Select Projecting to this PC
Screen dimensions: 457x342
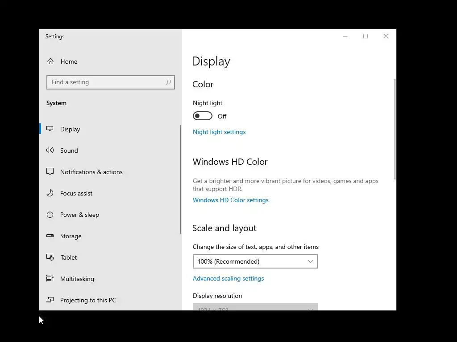[x=110, y=300]
